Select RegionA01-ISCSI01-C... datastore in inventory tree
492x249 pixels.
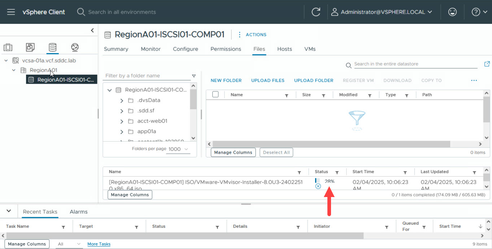[x=62, y=80]
